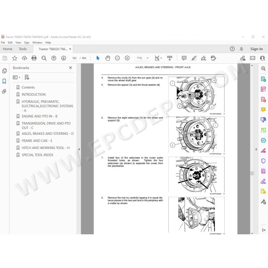Bookmark this file with the star icon
This screenshot has width=268, height=268.
pos(15,58)
